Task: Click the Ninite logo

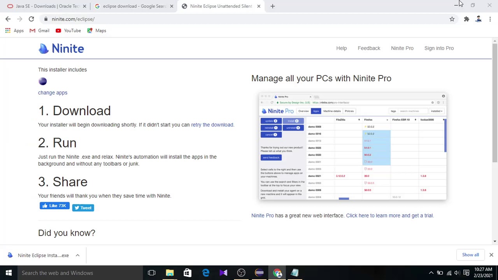Action: coord(61,48)
